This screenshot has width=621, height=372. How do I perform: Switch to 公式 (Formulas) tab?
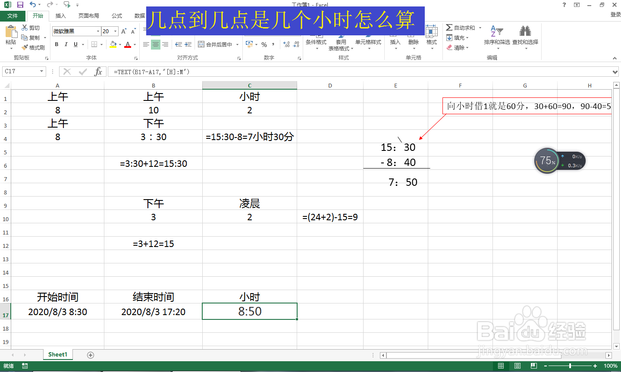point(117,16)
